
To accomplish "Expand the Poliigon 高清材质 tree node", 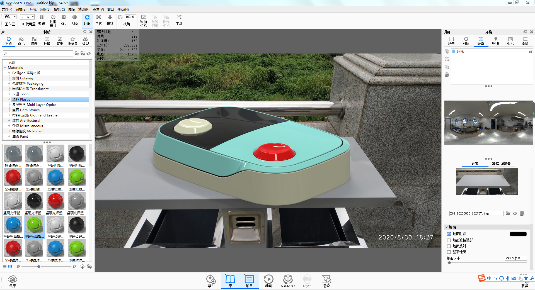I will coord(9,73).
